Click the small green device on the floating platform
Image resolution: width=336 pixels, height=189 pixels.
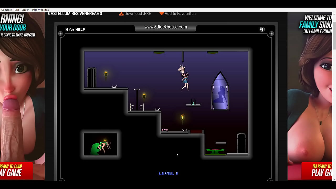pos(193,103)
